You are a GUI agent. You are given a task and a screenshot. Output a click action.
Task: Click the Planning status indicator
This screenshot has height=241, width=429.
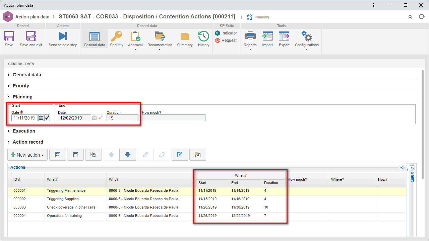[258, 17]
